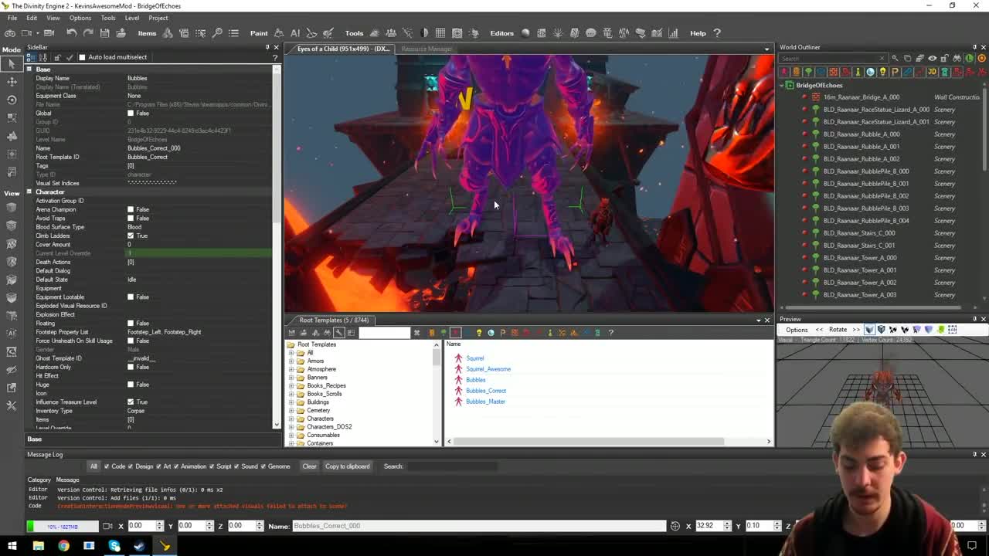989x556 pixels.
Task: Toggle the Avoid Traps checkbox
Action: (131, 219)
